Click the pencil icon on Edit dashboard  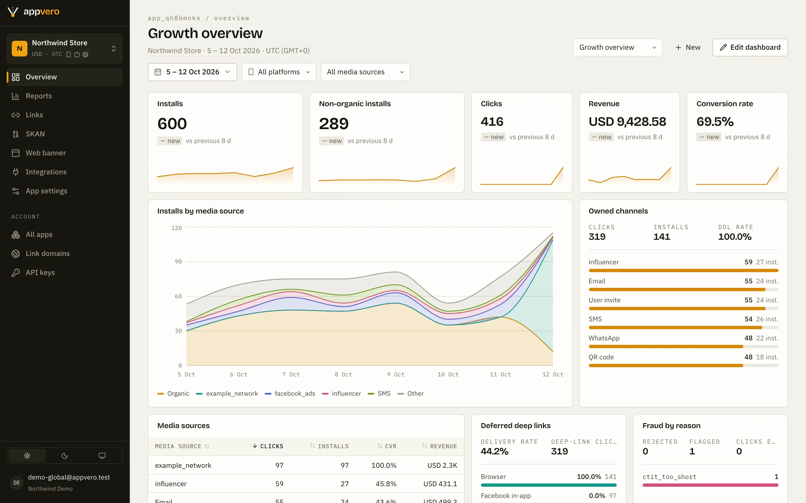(x=723, y=47)
